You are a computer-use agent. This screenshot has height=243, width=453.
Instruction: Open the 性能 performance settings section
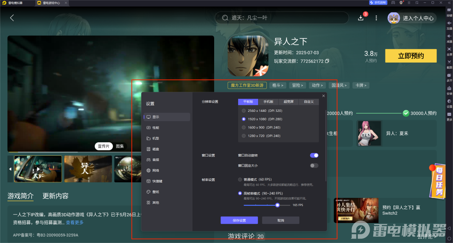167,128
